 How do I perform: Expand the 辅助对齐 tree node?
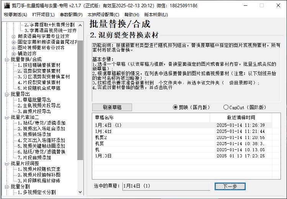[x=14, y=53]
